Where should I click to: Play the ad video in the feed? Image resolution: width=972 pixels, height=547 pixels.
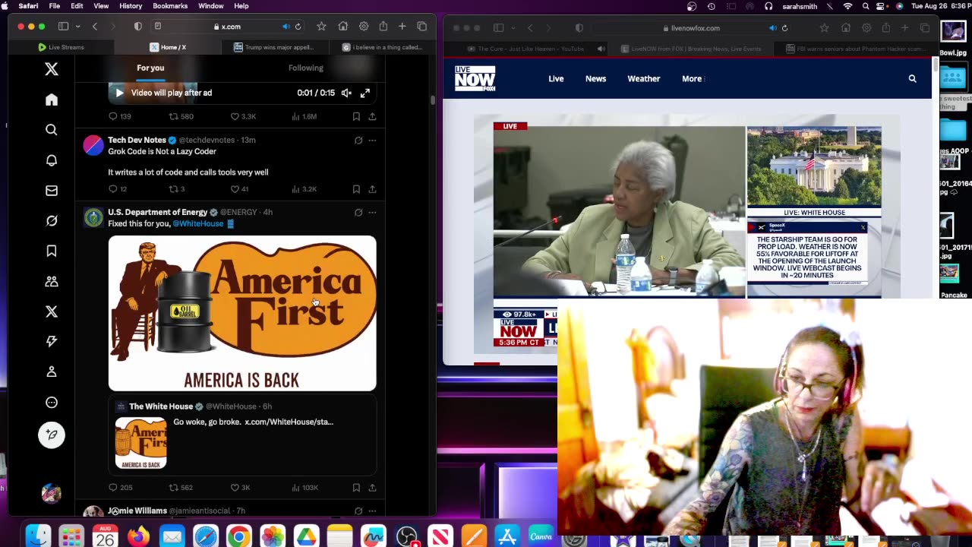pyautogui.click(x=119, y=93)
